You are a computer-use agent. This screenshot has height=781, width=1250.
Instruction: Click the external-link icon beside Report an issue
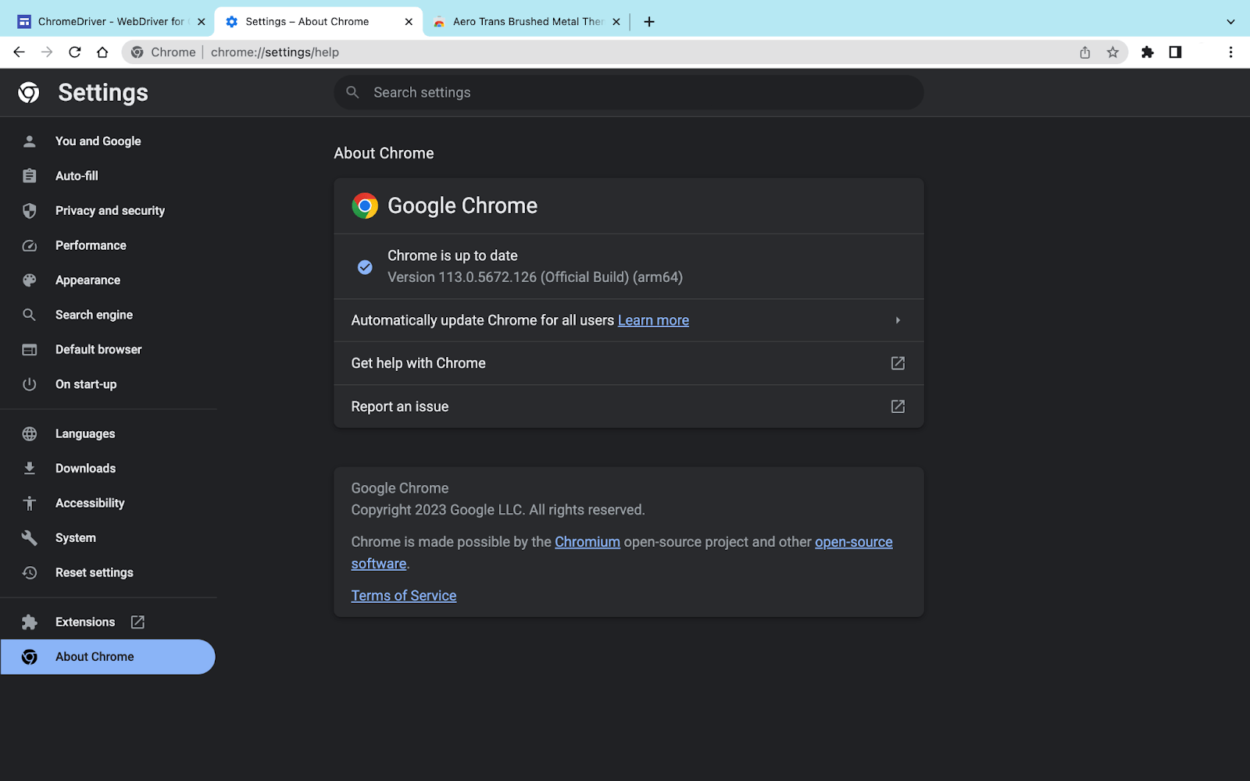click(x=897, y=406)
